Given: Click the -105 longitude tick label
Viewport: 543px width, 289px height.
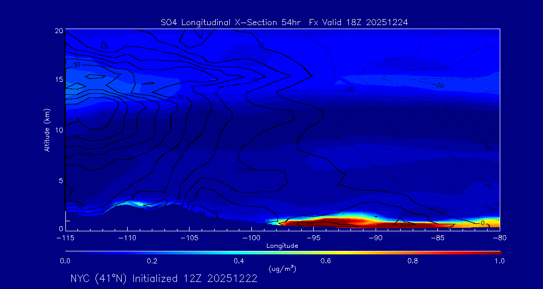Looking at the screenshot, I should 190,238.
